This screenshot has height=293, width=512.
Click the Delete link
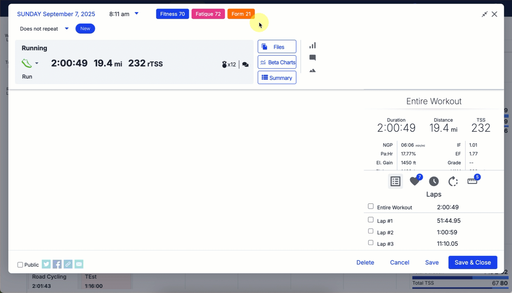click(365, 262)
